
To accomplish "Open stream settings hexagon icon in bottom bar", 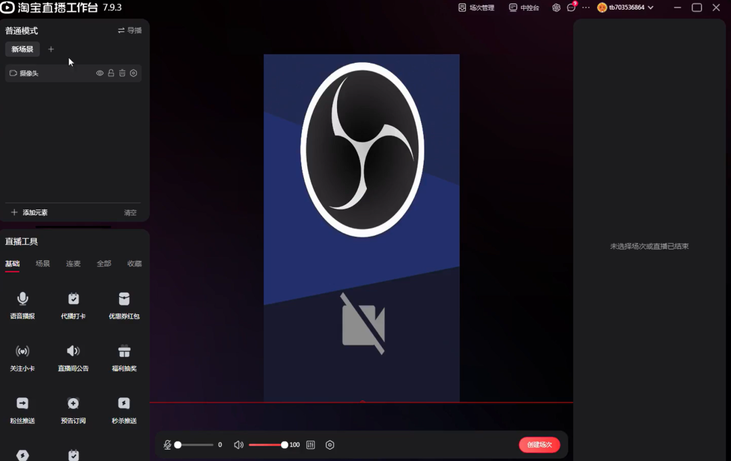I will 330,445.
